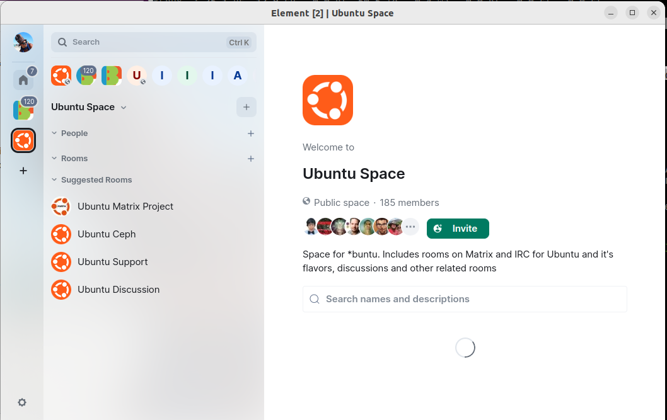Open the Ubuntu Support room
This screenshot has height=420, width=667.
tap(112, 262)
